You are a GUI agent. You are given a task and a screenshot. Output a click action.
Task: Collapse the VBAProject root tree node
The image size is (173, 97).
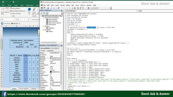pos(41,16)
